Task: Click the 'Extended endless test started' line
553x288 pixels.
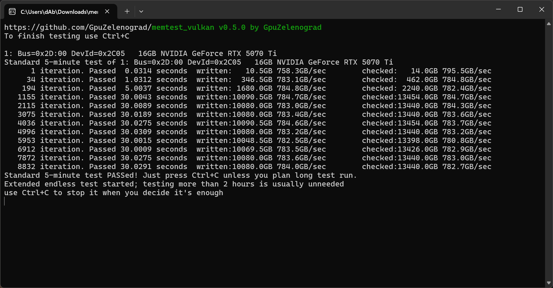Action: [174, 184]
